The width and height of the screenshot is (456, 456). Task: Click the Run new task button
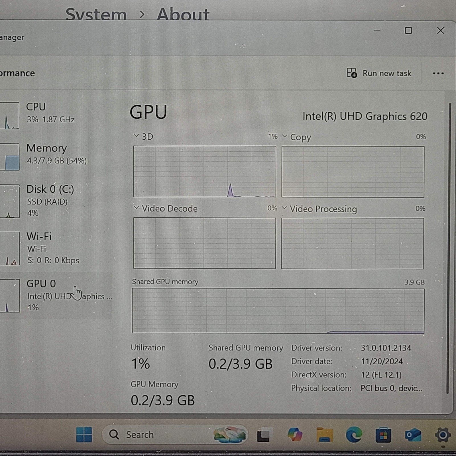click(379, 73)
